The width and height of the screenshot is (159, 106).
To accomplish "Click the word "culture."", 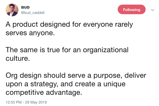I will pyautogui.click(x=18, y=58).
